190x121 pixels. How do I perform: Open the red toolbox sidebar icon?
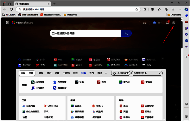click(187, 22)
